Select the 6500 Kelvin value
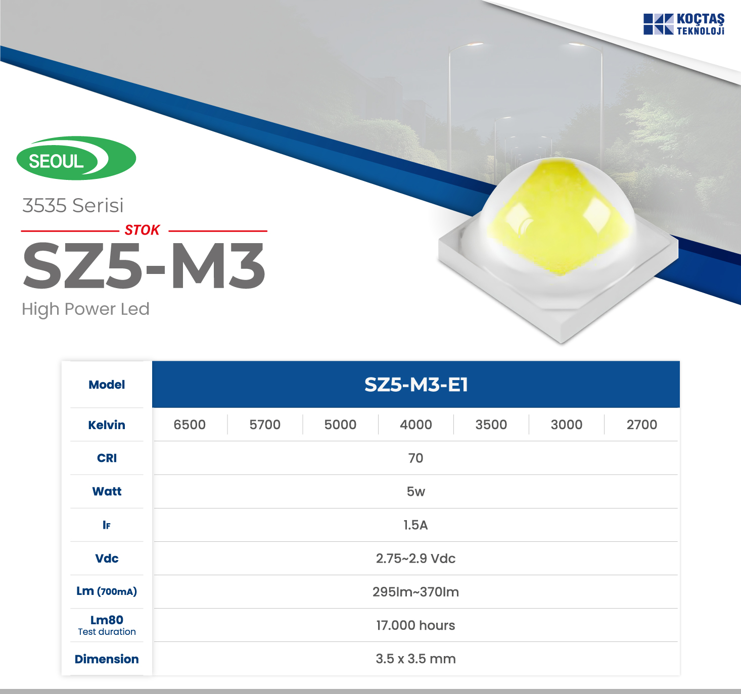The width and height of the screenshot is (741, 694). pyautogui.click(x=190, y=425)
